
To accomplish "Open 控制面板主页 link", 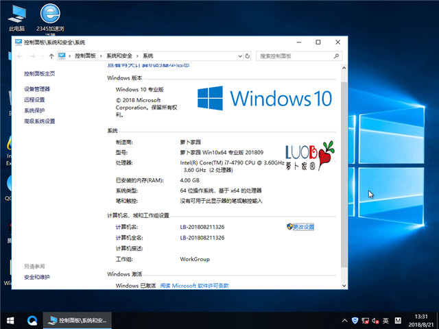I will tap(40, 73).
